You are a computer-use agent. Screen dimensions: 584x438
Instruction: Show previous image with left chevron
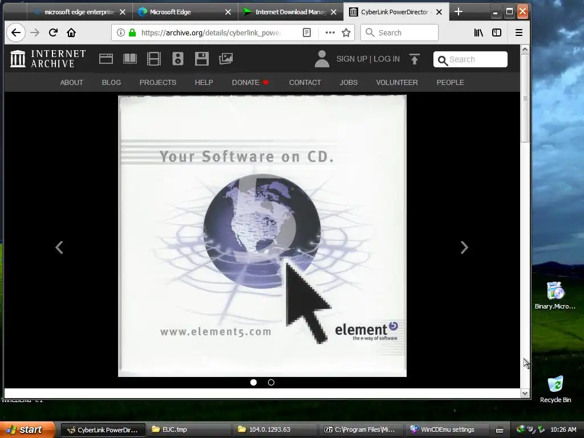(59, 248)
